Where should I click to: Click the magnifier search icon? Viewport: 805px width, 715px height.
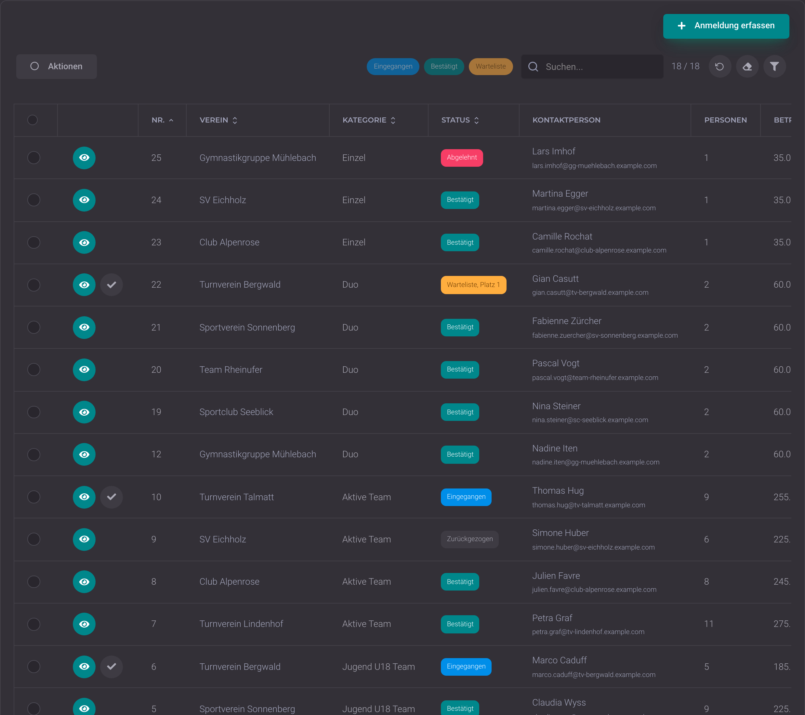coord(533,67)
